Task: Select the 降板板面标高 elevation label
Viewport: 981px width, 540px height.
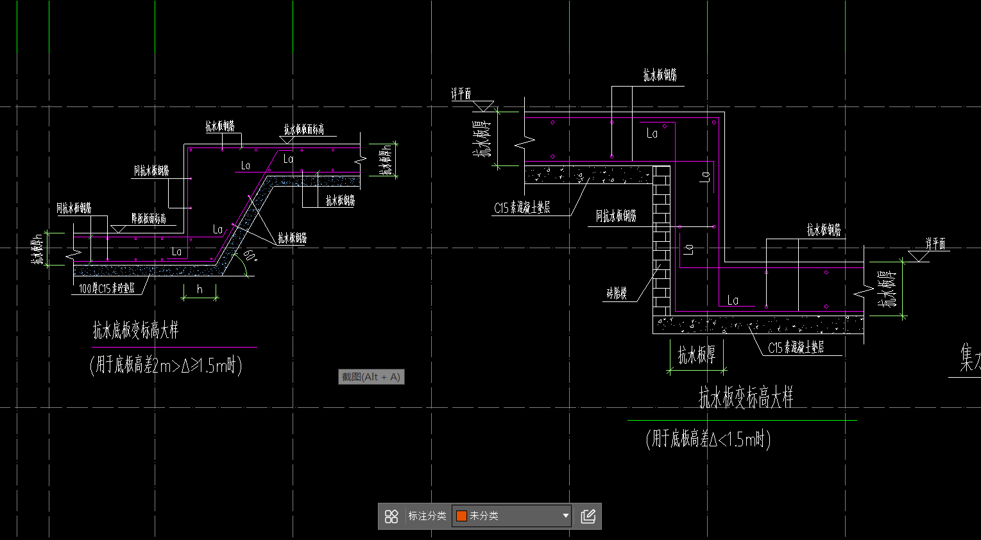Action: pos(149,219)
